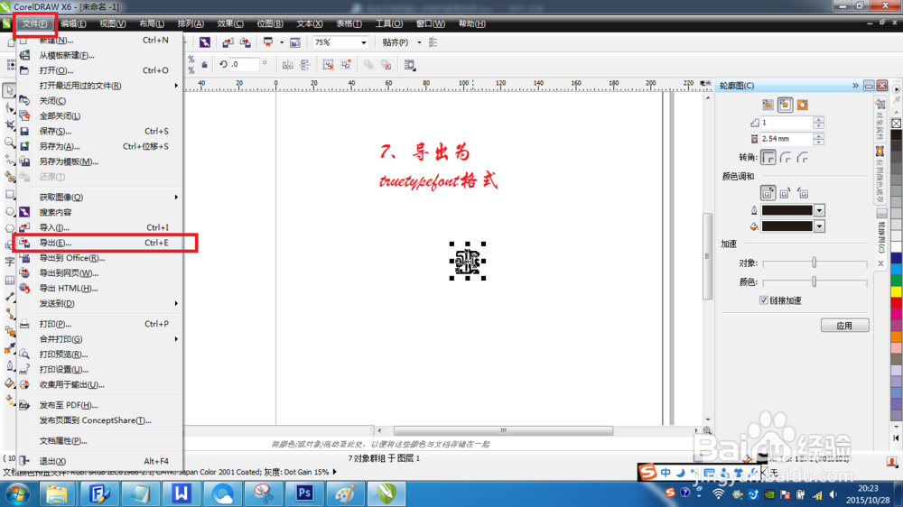Click the horizontal scrollbar under the canvas
Viewport: 903px width, 507px height.
click(503, 430)
